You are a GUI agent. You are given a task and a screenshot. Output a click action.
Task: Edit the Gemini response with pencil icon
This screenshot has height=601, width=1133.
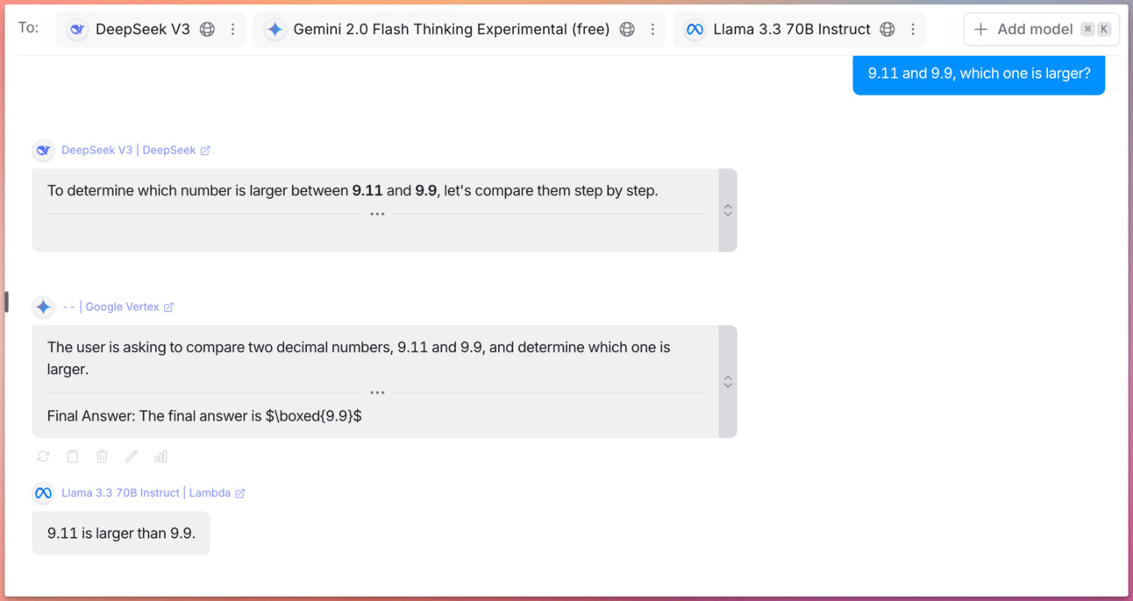[x=132, y=456]
